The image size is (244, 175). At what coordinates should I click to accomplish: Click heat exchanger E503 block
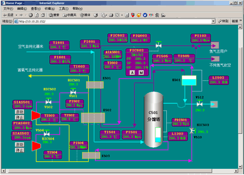coord(91,155)
